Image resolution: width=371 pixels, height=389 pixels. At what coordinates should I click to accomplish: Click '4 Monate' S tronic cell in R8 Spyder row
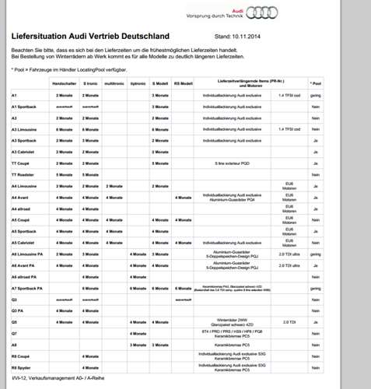90,368
